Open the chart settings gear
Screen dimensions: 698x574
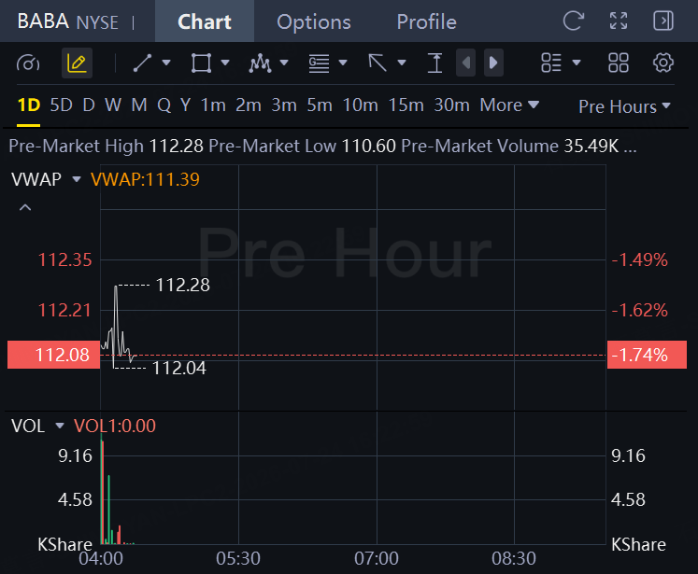pos(662,63)
